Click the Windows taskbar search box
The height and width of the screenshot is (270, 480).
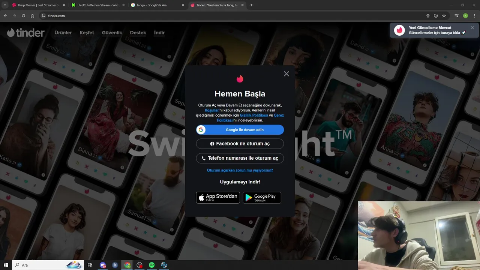[48, 265]
